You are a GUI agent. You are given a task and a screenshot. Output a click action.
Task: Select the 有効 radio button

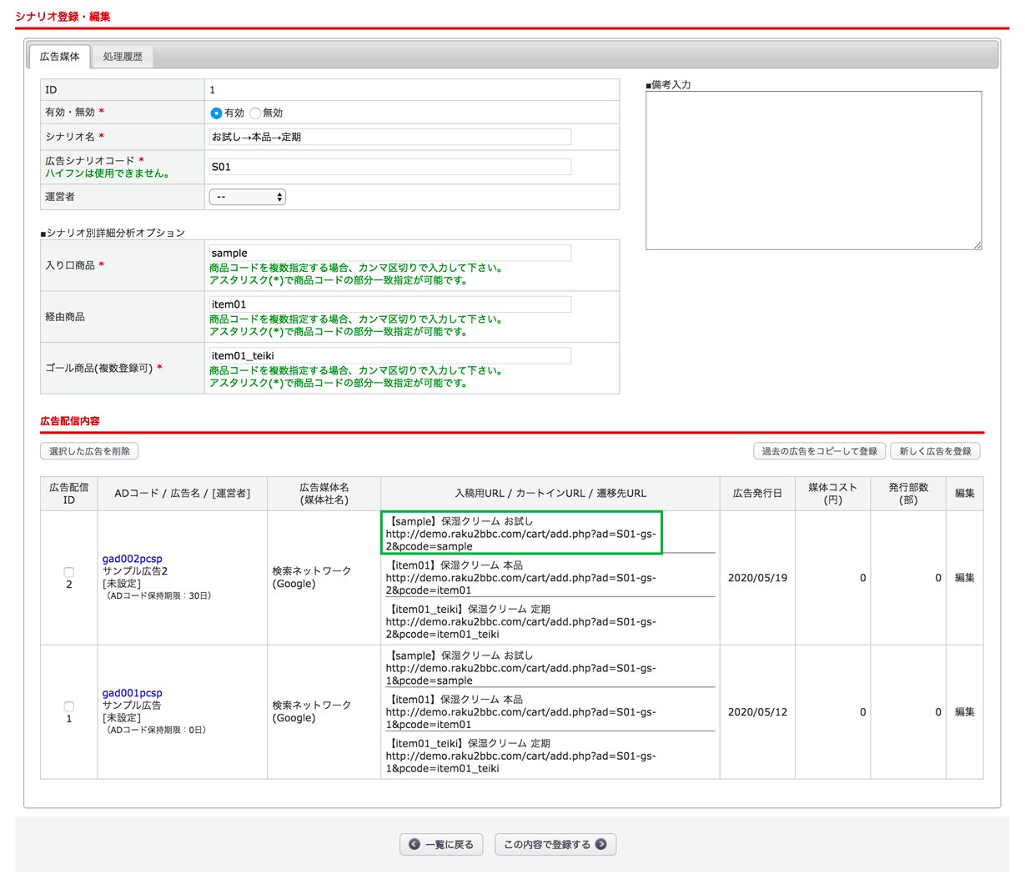pos(216,113)
